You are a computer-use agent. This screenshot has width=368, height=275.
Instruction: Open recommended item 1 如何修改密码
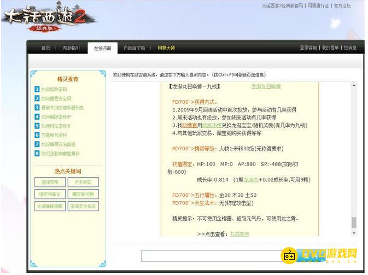pyautogui.click(x=54, y=90)
